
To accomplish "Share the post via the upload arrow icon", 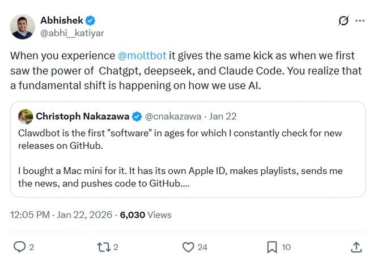I will pos(356,247).
